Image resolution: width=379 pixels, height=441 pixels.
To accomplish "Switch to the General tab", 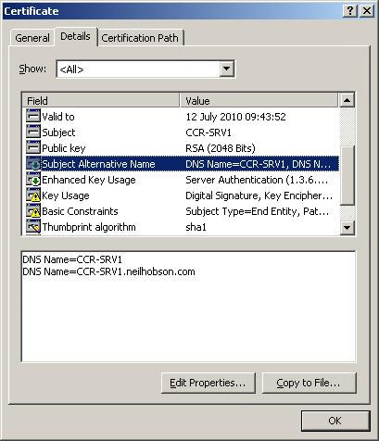I will click(32, 38).
